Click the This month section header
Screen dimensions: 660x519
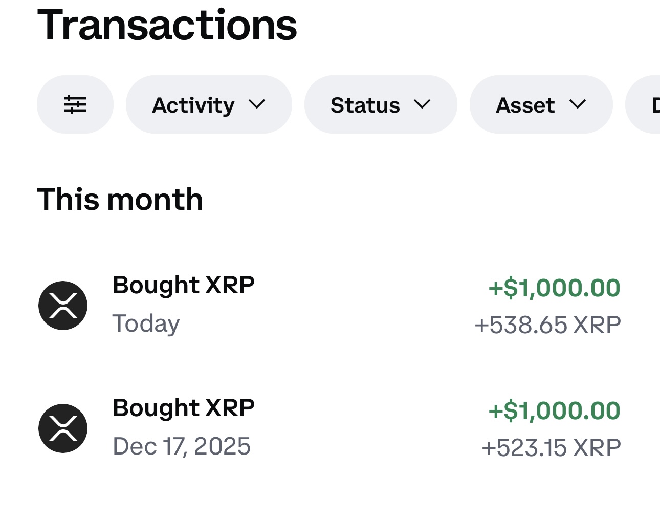tap(120, 199)
